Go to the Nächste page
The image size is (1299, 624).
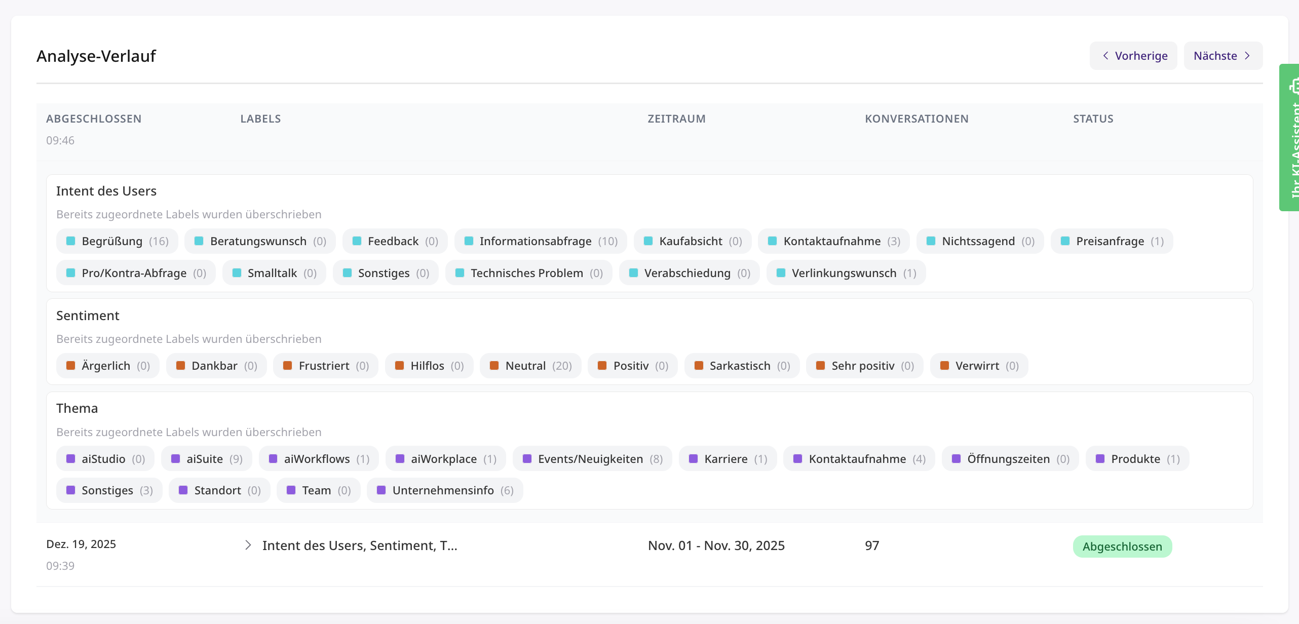tap(1222, 56)
